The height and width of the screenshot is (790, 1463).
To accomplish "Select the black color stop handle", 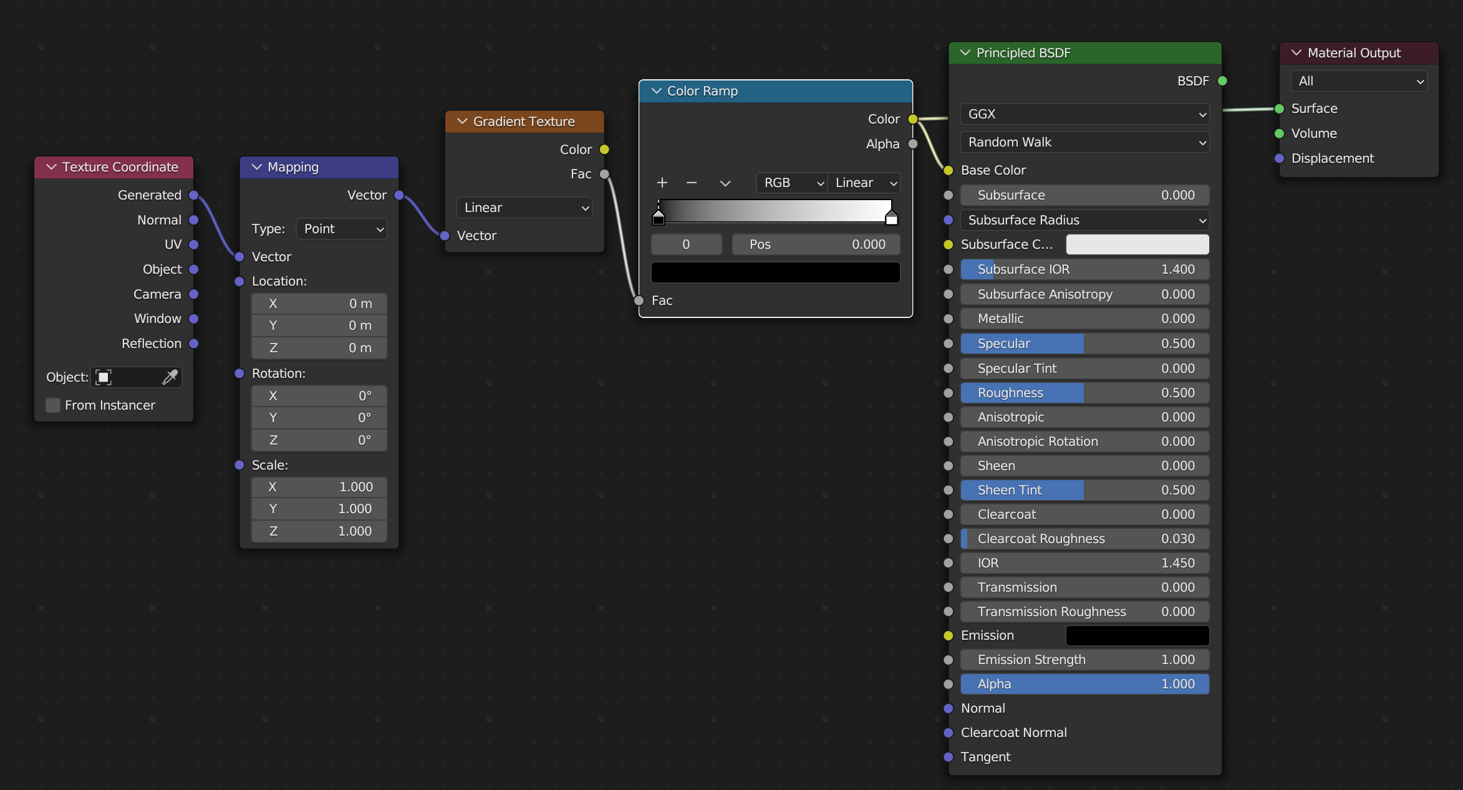I will [659, 218].
